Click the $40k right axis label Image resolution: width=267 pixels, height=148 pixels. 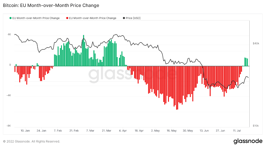tap(256, 43)
